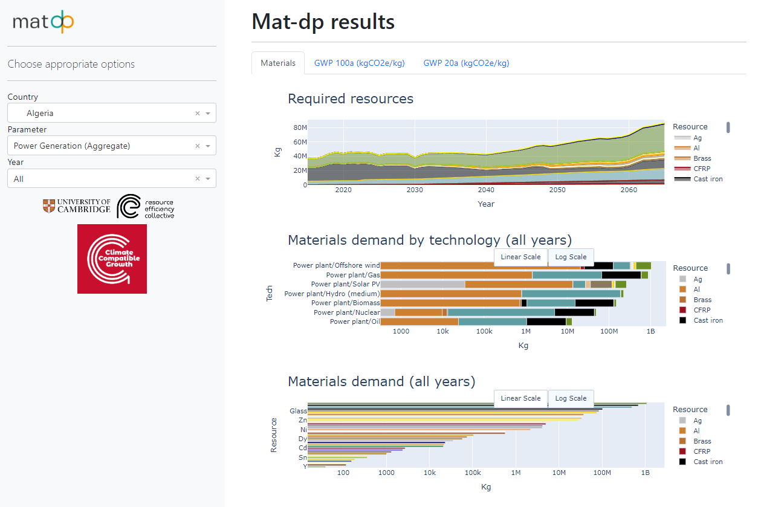Click the Year field showing All
This screenshot has width=761, height=507.
pyautogui.click(x=112, y=178)
